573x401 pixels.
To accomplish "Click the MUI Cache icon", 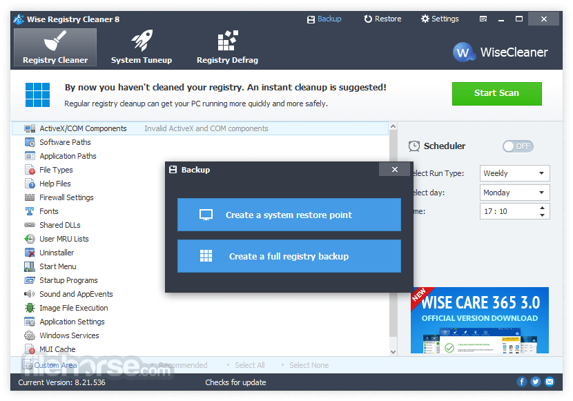I will [x=30, y=349].
